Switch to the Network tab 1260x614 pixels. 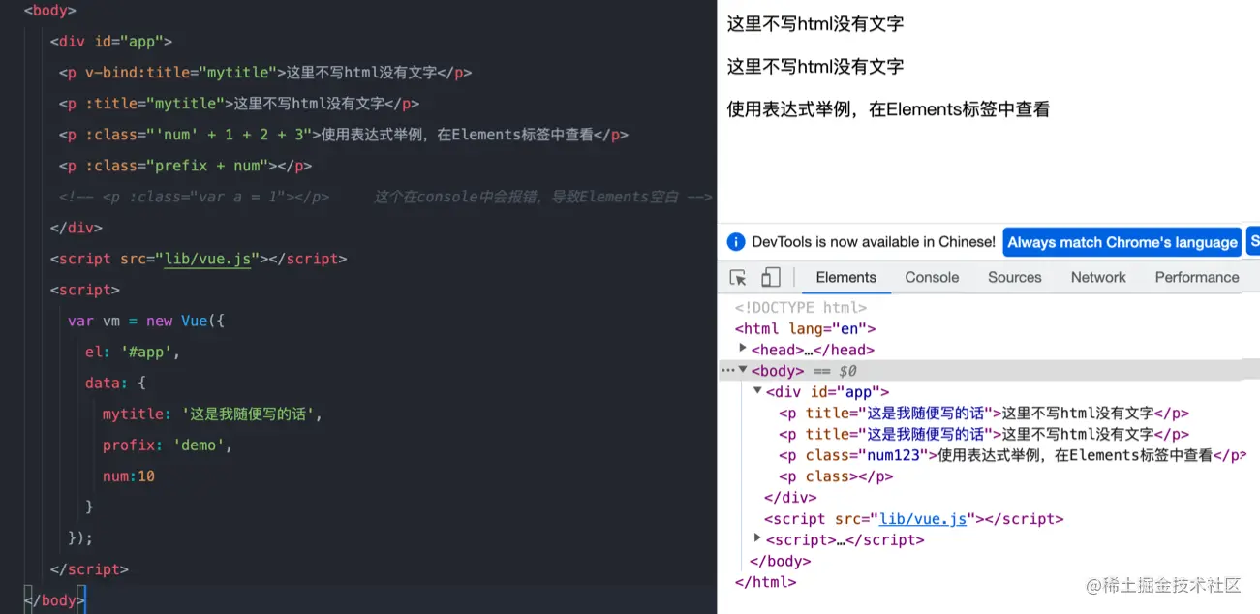[1098, 277]
